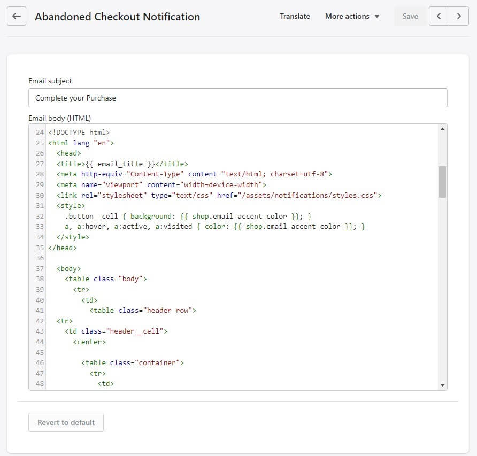The width and height of the screenshot is (477, 456).
Task: Click the td class="header__cell" line
Action: tap(116, 331)
